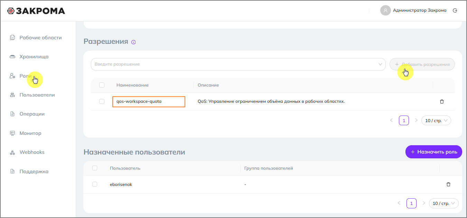The width and height of the screenshot is (467, 218).
Task: Click the logout icon beside administrator name
Action: 455,10
